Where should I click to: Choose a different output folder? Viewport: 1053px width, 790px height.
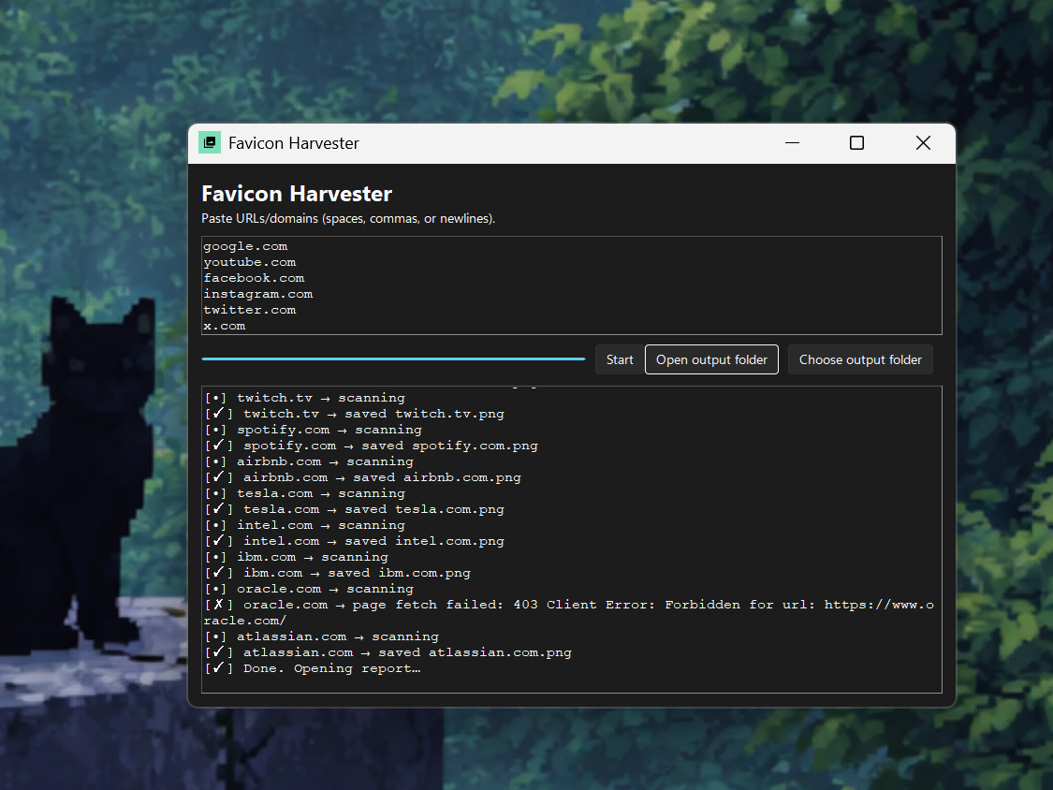click(859, 358)
